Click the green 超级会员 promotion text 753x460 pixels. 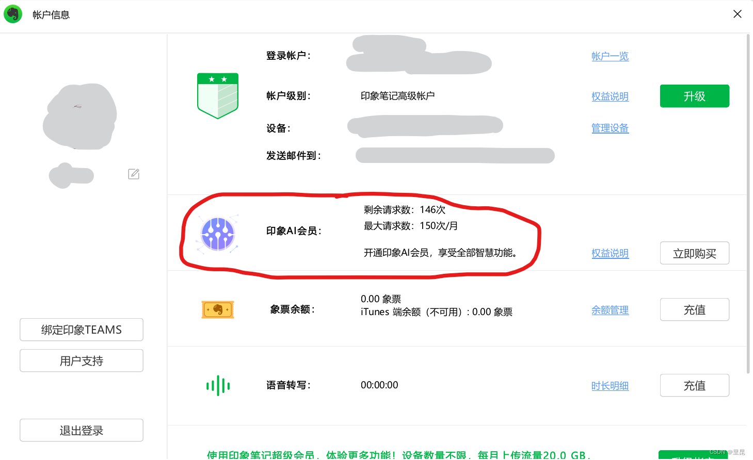398,455
